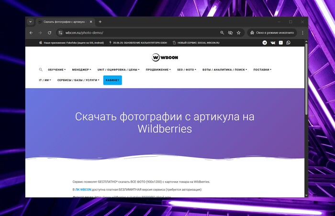
Task: Click the zoom magnifier icon in address bar
Action: pyautogui.click(x=222, y=33)
